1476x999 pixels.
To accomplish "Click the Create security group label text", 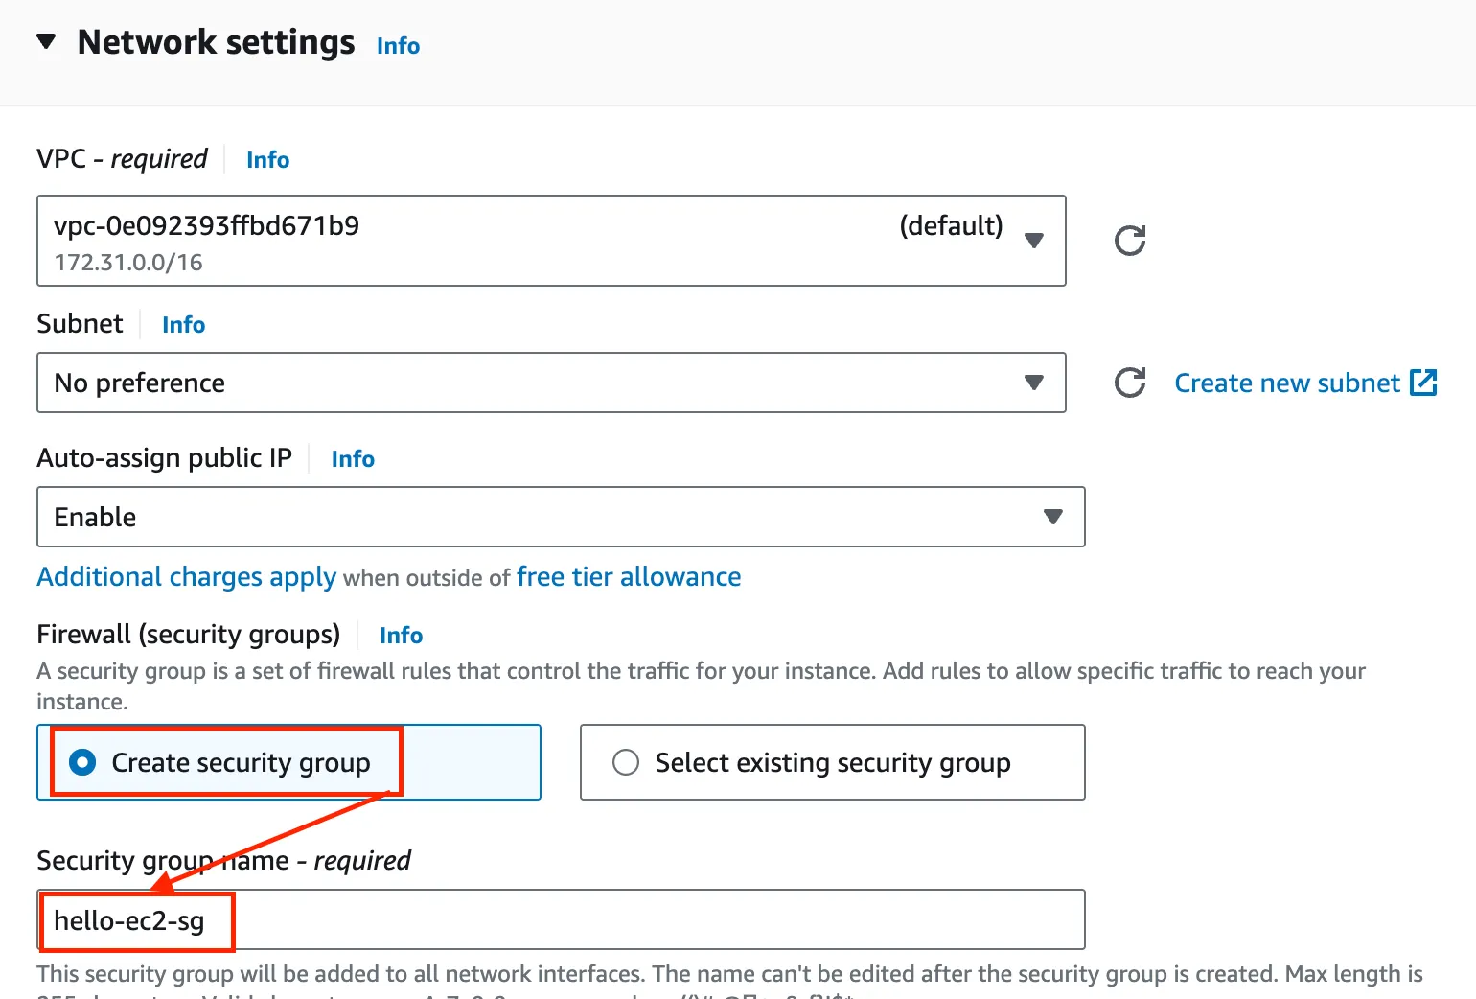I will [241, 763].
